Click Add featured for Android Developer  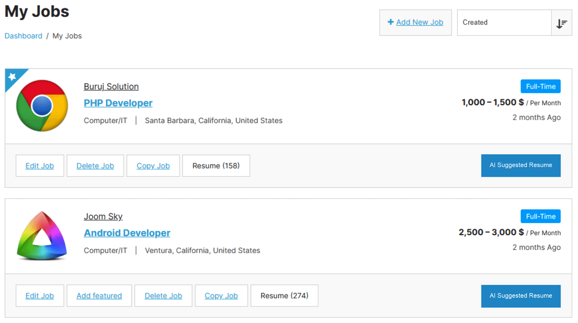coord(99,296)
